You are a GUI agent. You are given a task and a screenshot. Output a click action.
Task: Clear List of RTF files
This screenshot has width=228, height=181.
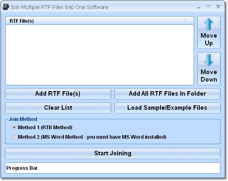58,108
